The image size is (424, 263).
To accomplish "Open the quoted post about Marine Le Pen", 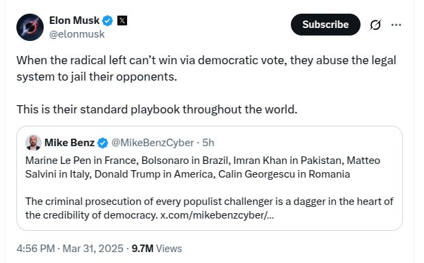I will pyautogui.click(x=210, y=178).
